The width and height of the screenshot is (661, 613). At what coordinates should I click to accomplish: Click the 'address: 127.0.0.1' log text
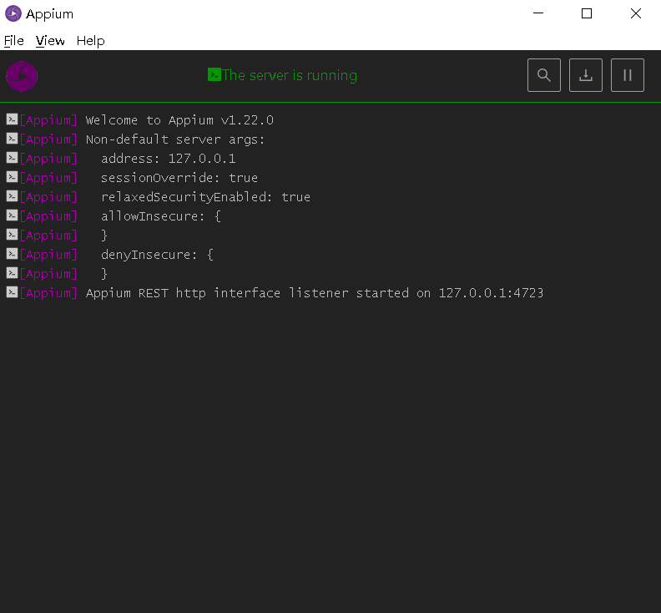(x=169, y=159)
